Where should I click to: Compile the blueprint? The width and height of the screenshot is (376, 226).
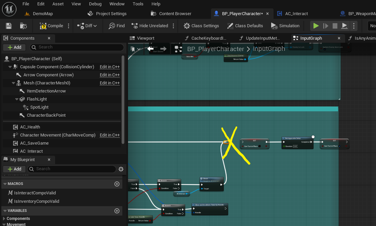click(x=51, y=26)
